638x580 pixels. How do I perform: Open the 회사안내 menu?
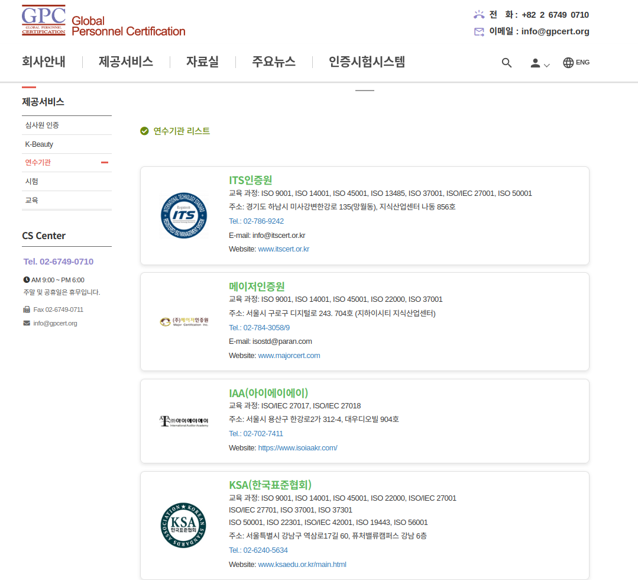(x=44, y=62)
